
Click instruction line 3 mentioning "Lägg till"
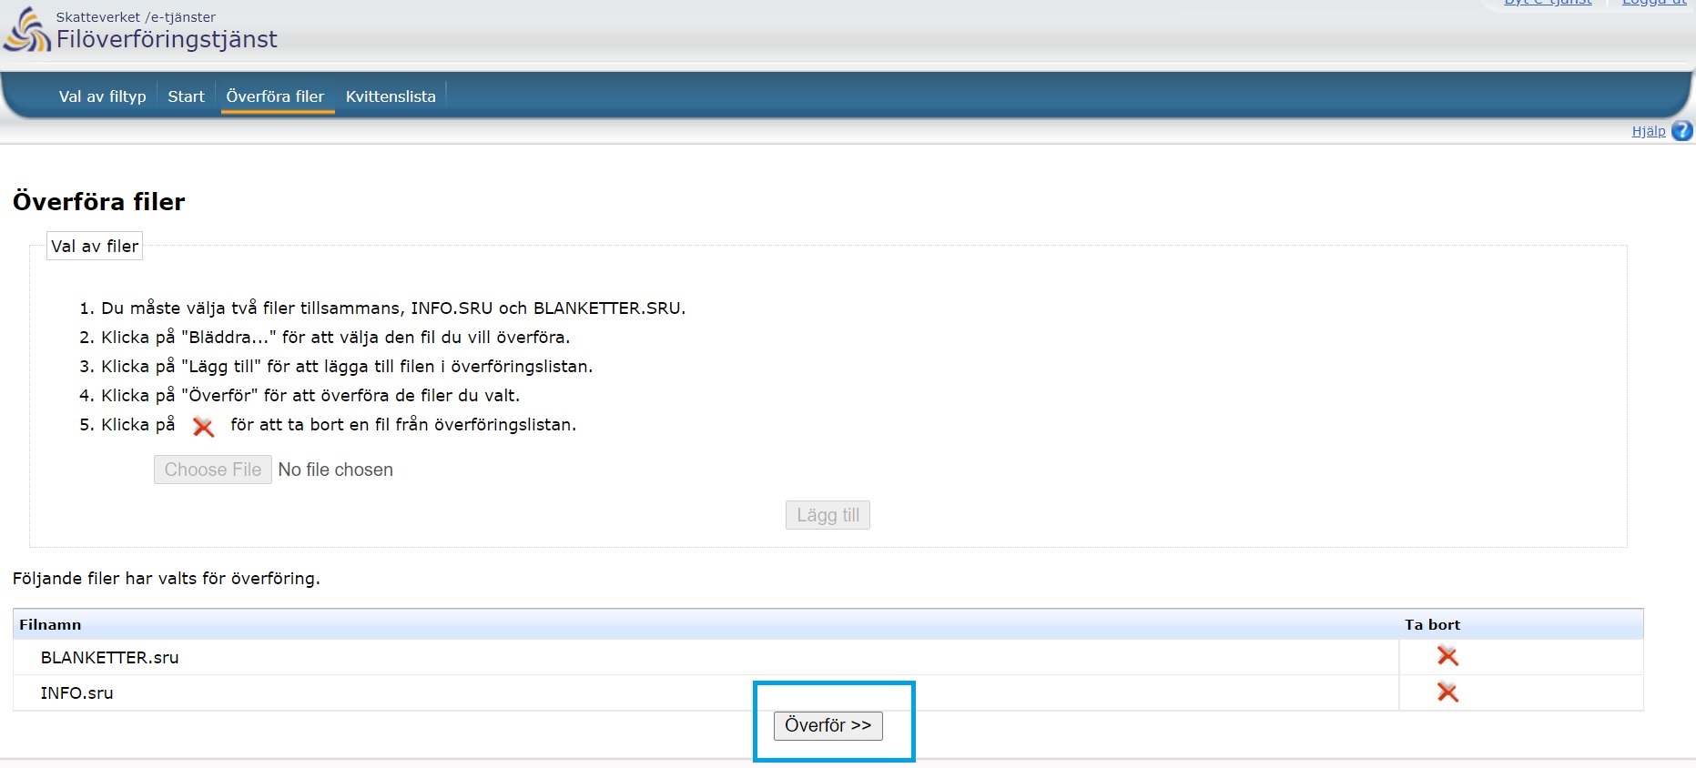[x=347, y=366]
